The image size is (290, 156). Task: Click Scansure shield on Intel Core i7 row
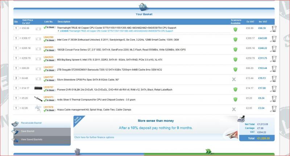click(x=235, y=39)
